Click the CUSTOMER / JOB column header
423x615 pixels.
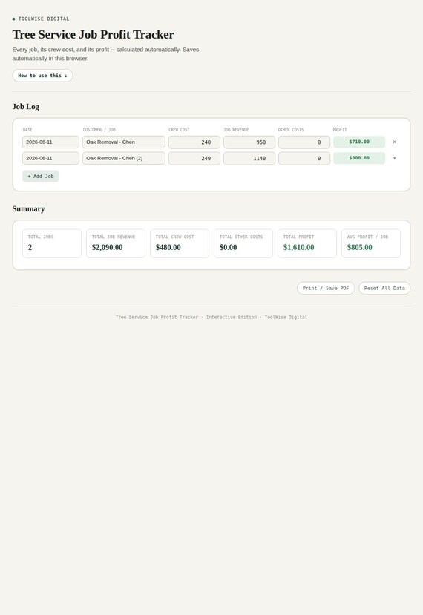pyautogui.click(x=99, y=129)
